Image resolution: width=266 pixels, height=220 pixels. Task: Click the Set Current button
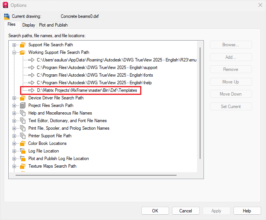pyautogui.click(x=231, y=107)
